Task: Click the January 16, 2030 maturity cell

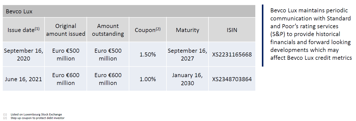Action: click(x=187, y=79)
